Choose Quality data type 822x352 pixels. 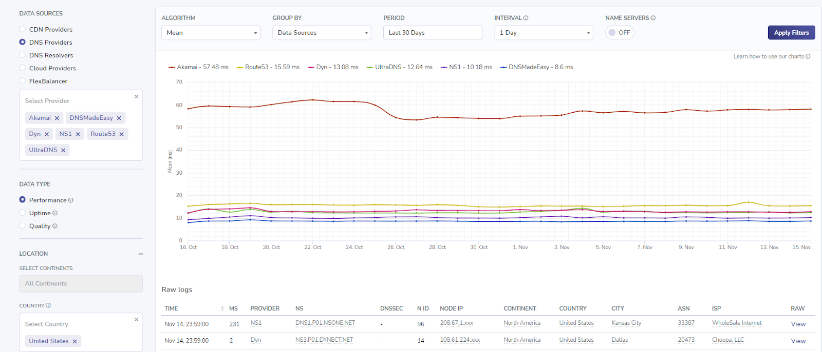click(22, 225)
